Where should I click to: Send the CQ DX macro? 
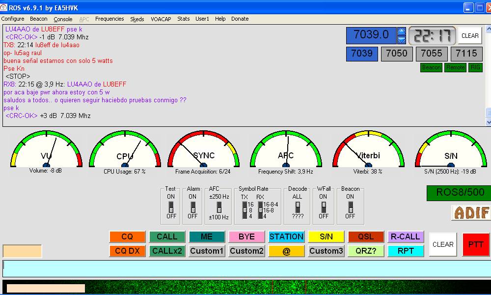coord(127,251)
